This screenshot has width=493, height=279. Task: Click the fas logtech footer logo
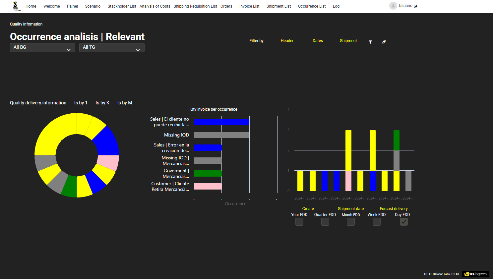click(x=476, y=274)
